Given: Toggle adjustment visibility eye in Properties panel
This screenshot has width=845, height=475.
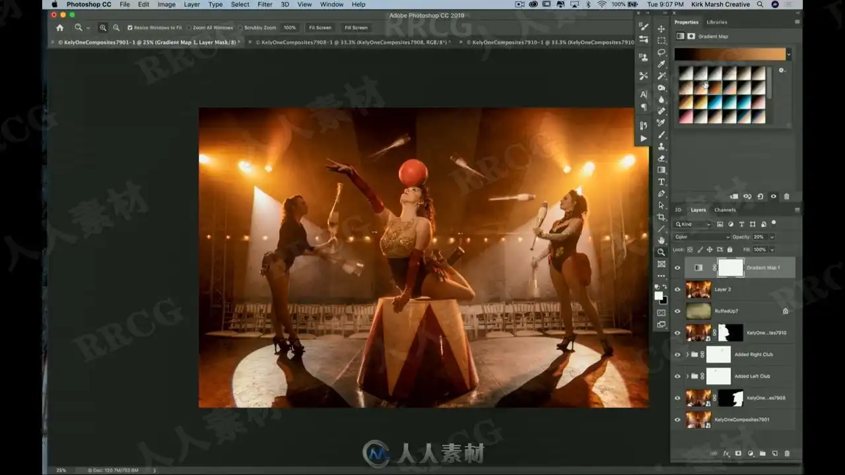Looking at the screenshot, I should click(x=773, y=197).
